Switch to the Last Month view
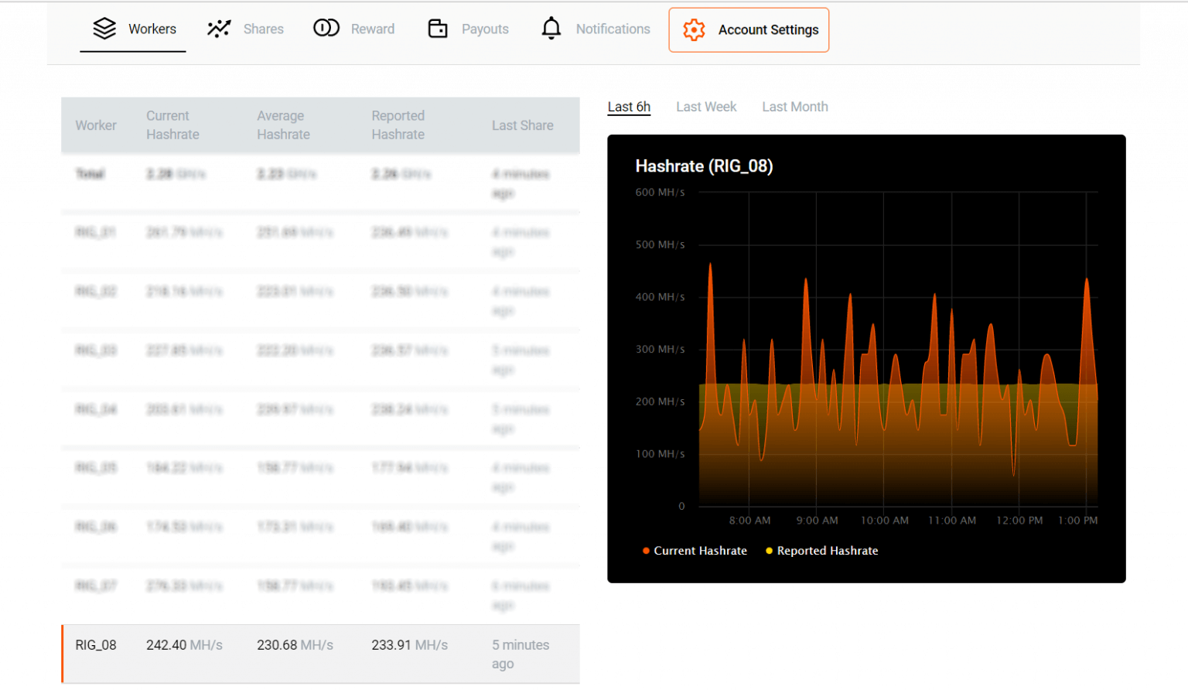This screenshot has height=690, width=1188. point(794,106)
